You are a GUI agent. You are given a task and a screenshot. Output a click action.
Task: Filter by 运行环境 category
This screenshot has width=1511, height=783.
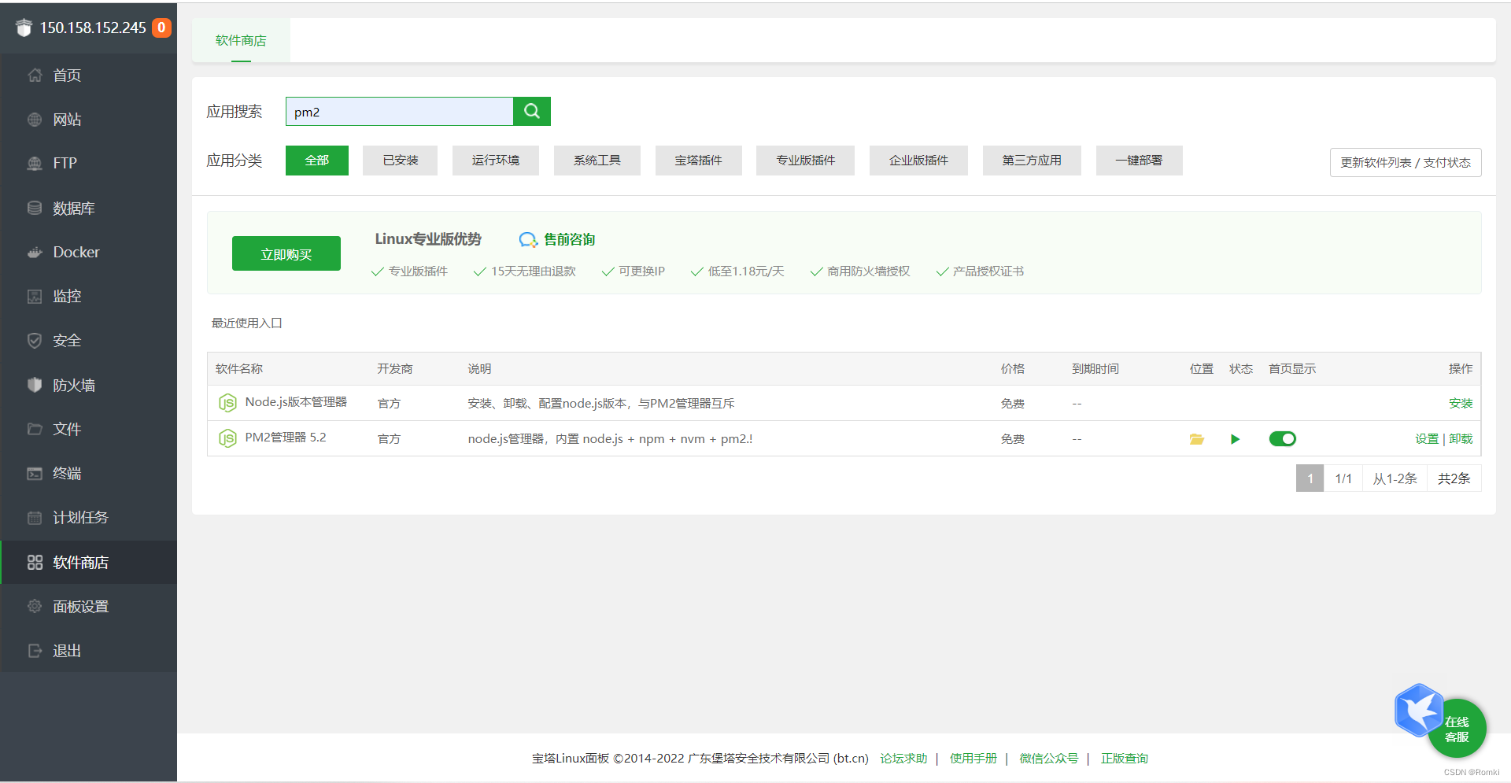(x=496, y=161)
